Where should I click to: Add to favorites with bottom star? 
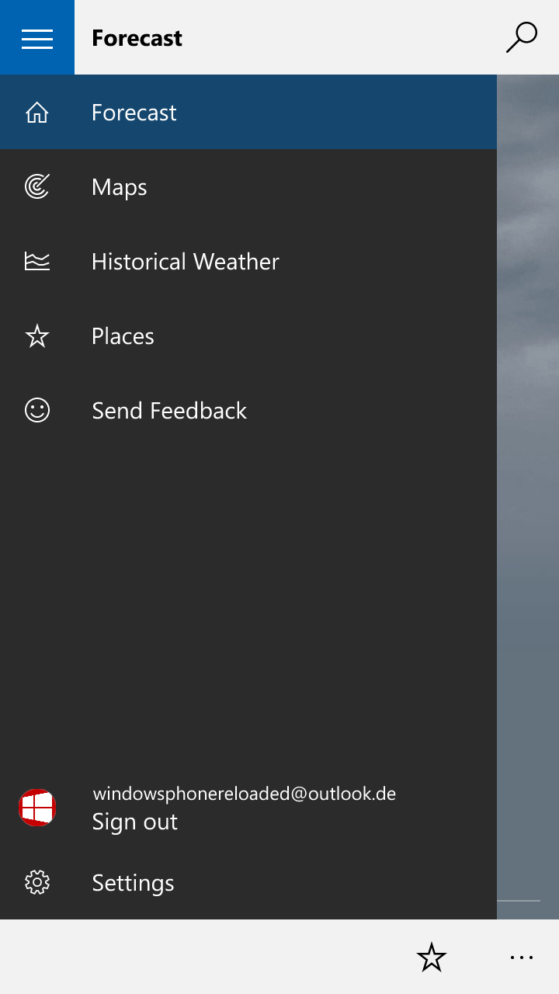click(x=432, y=957)
